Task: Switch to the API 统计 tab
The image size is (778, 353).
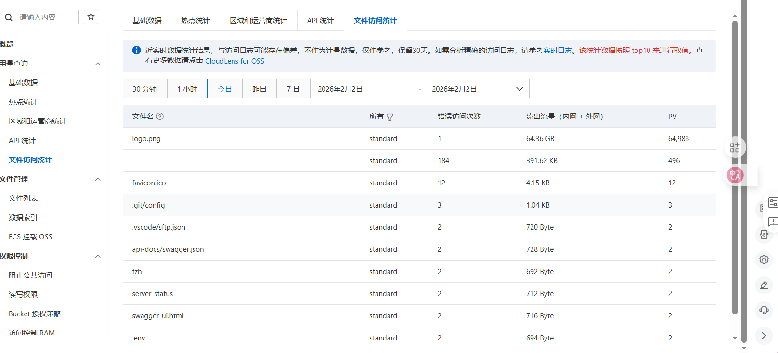Action: click(320, 21)
